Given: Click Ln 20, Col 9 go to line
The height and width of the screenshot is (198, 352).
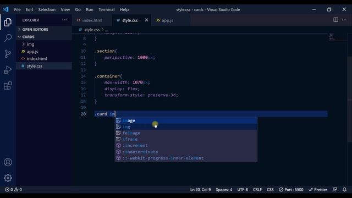Looking at the screenshot, I should coord(200,189).
